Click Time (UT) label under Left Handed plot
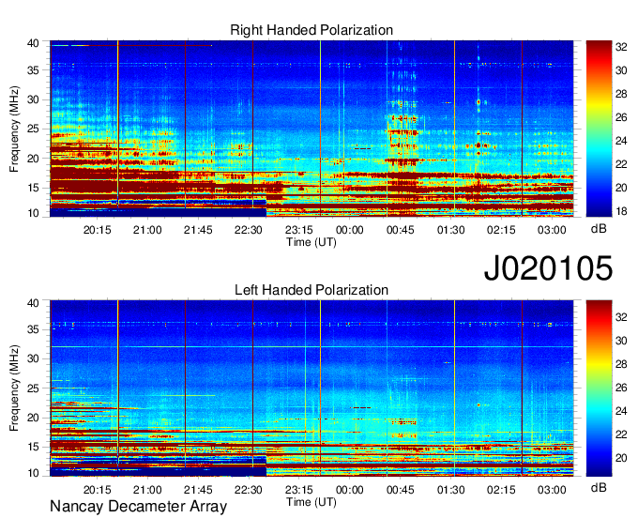The height and width of the screenshot is (518, 638). (x=311, y=502)
